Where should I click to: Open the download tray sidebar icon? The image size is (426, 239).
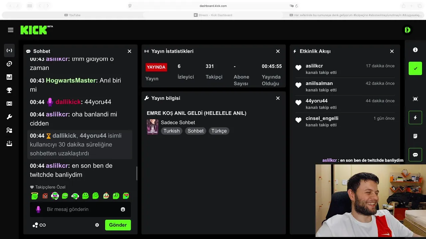coord(9,143)
